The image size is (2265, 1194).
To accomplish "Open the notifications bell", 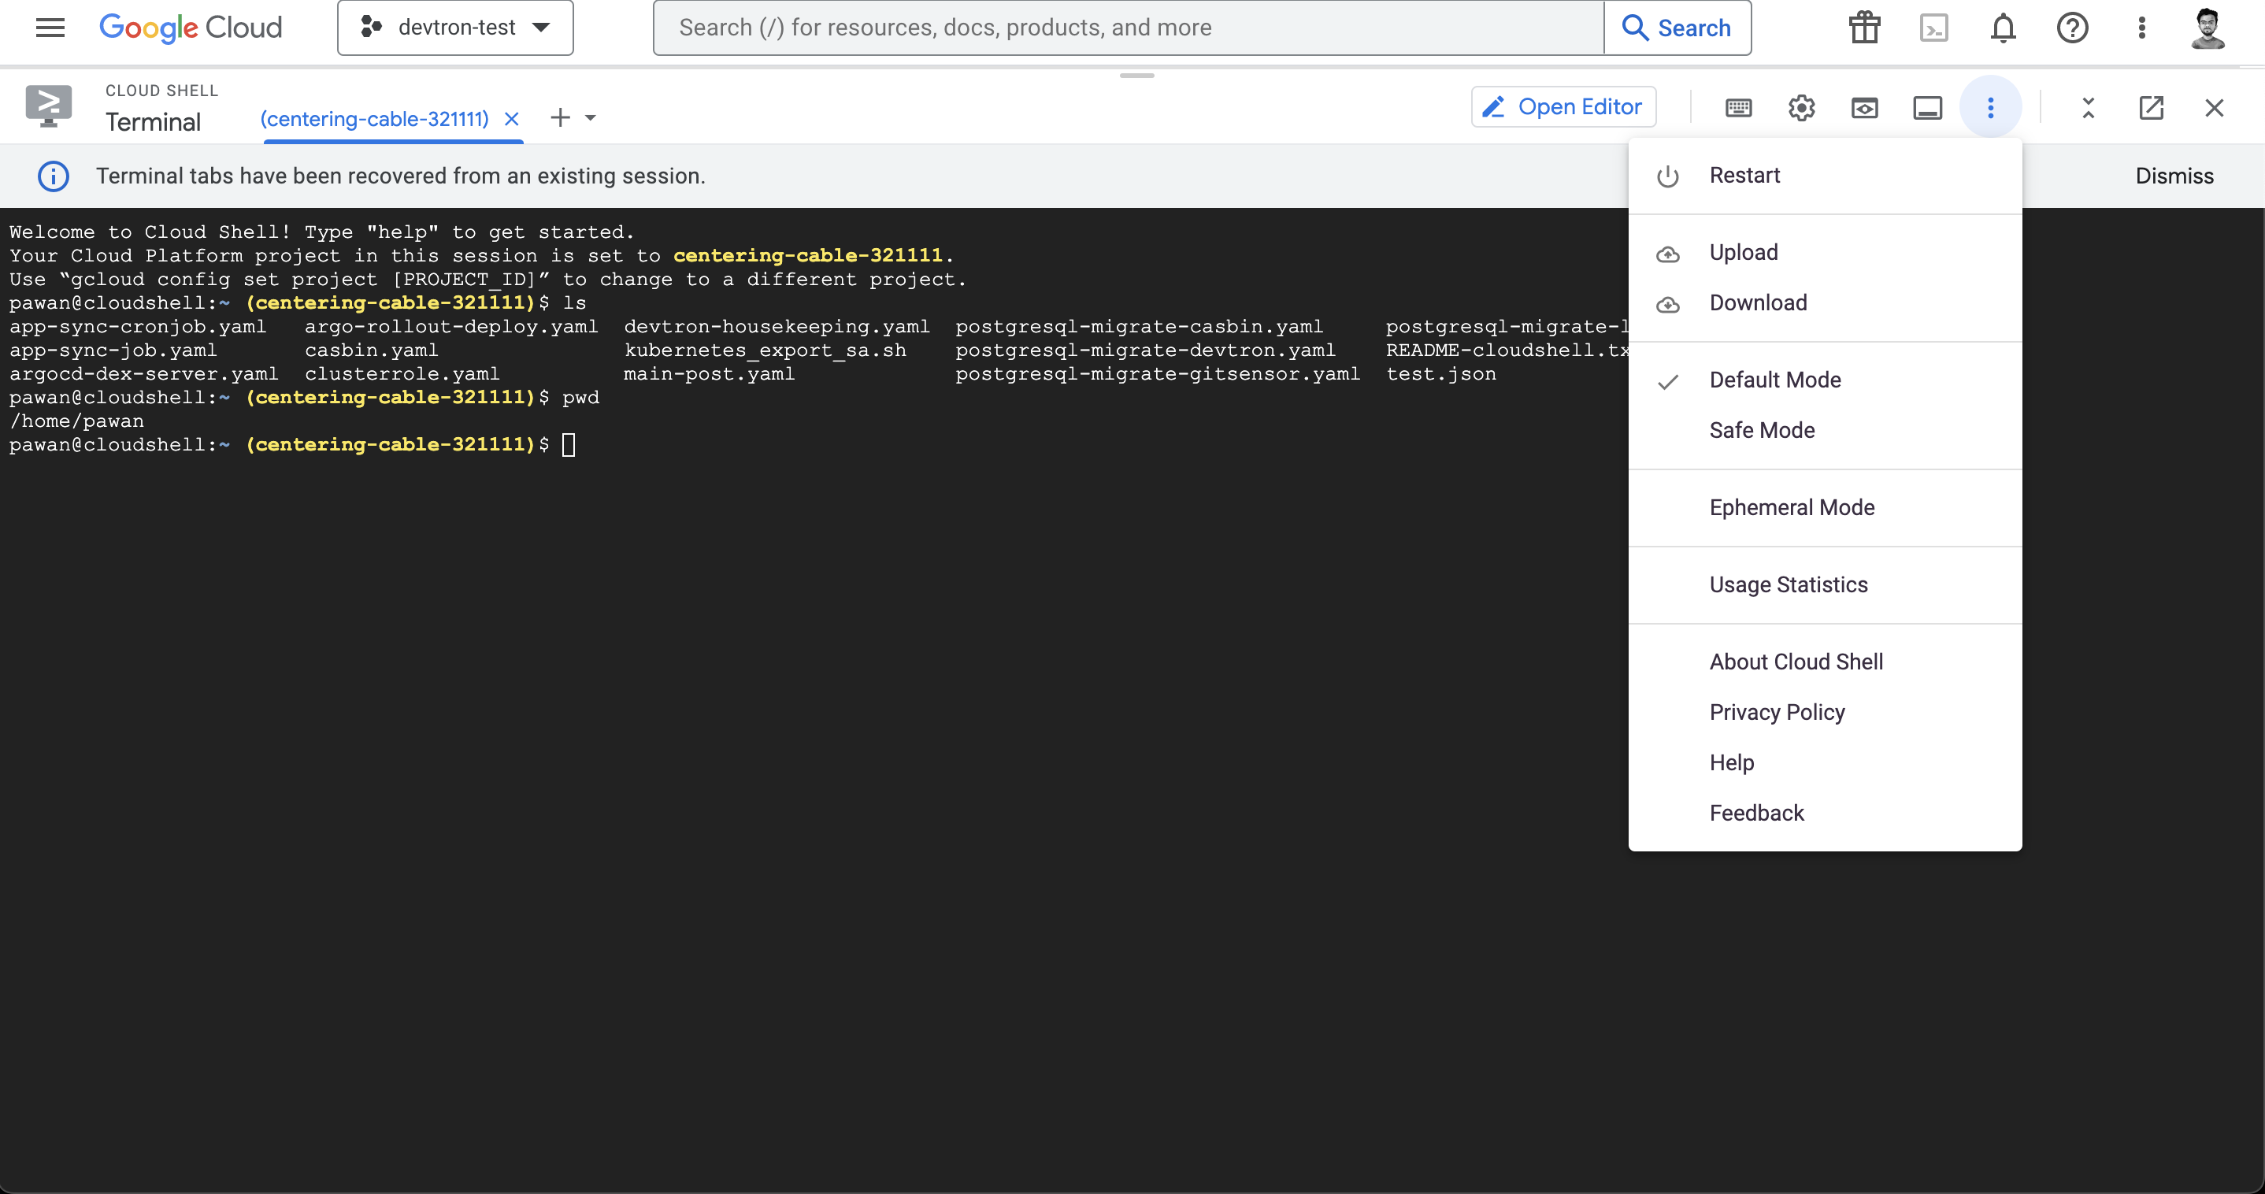I will [x=2002, y=28].
